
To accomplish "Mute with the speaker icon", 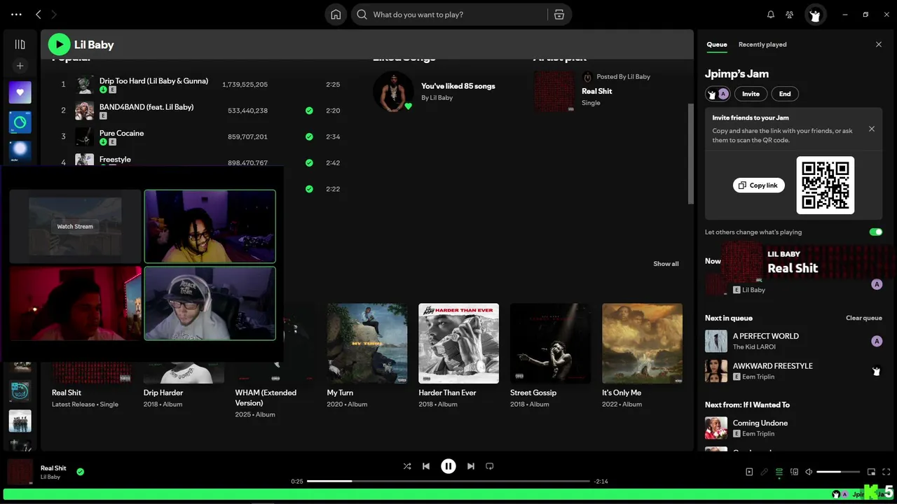I will click(809, 472).
